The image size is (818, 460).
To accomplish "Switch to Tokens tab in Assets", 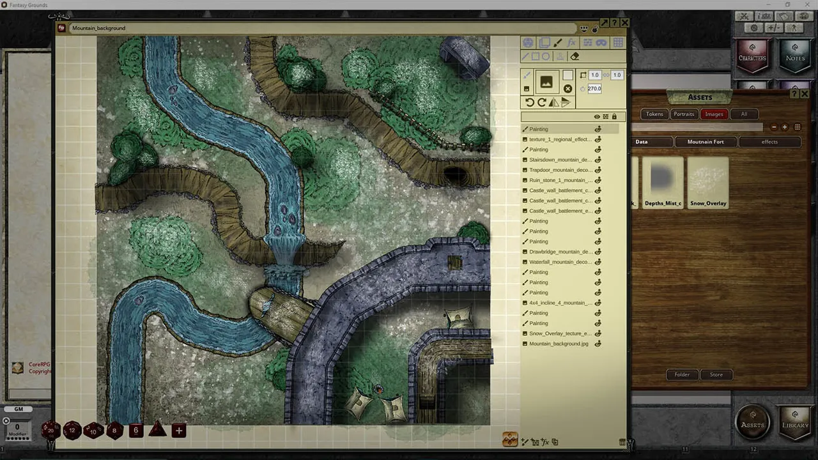I will [654, 114].
